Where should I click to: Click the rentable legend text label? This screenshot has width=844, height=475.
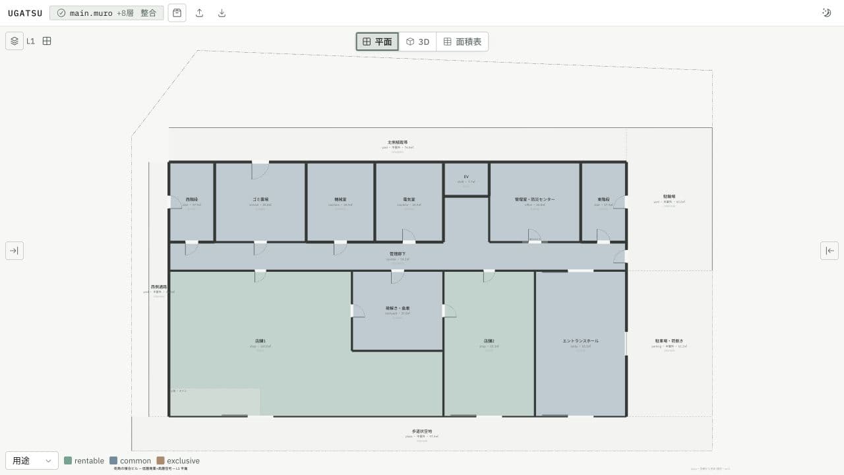tap(89, 460)
